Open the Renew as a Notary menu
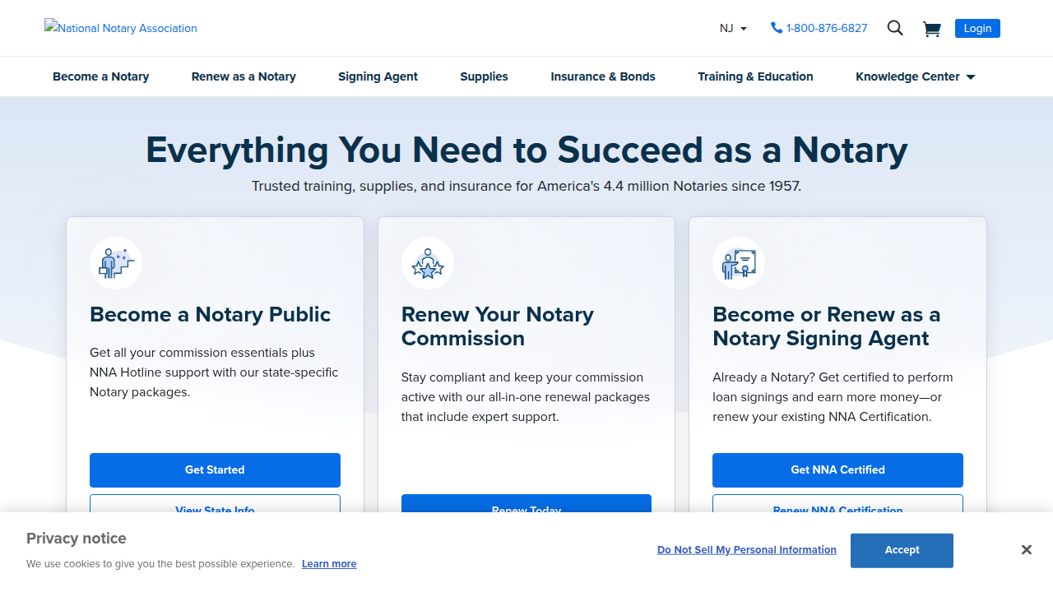 click(x=244, y=76)
